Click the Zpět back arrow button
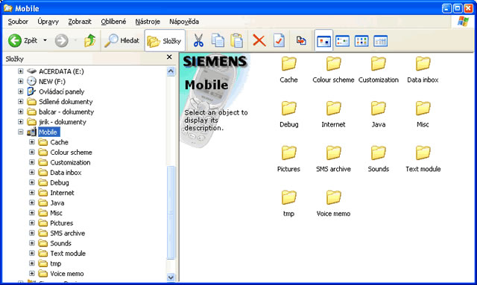This screenshot has height=285, width=477. tap(23, 40)
